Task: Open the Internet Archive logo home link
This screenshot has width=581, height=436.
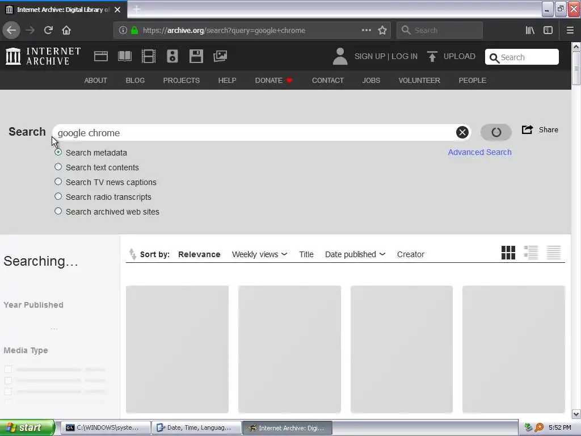Action: click(43, 56)
